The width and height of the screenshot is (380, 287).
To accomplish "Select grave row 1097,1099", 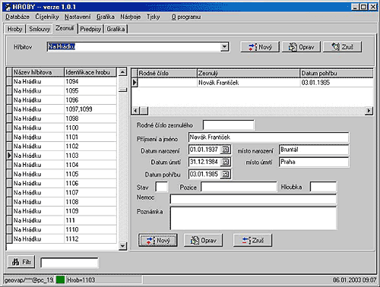I will [62, 109].
